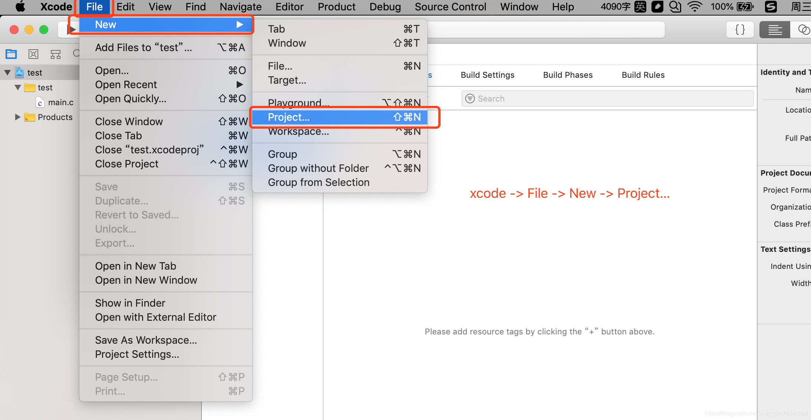
Task: Click the Spotlight-style search icon in menu bar
Action: 675,7
